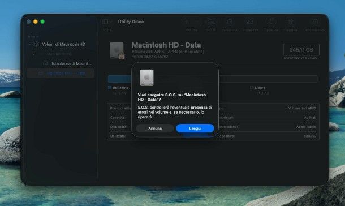
Task: Click the green zoom window button
Action: (x=42, y=22)
